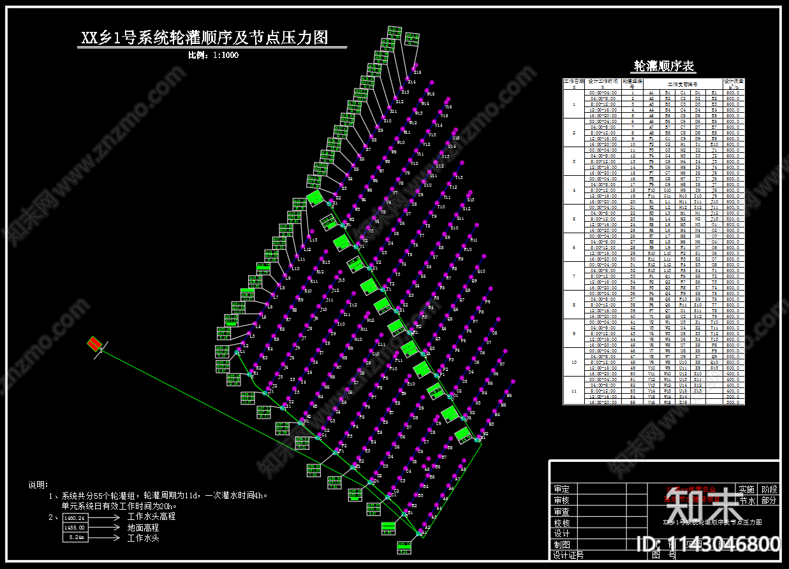The width and height of the screenshot is (789, 569).
Task: Select node label Q10
Action: click(x=481, y=271)
